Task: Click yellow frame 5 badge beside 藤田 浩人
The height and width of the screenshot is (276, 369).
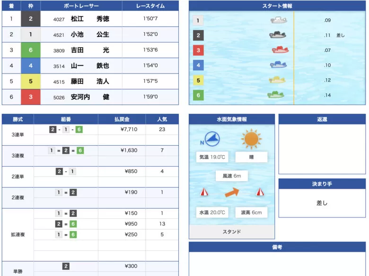Action: [31, 81]
